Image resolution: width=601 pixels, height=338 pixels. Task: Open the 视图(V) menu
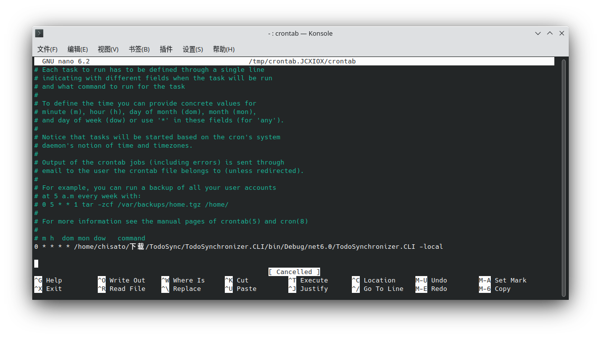108,49
